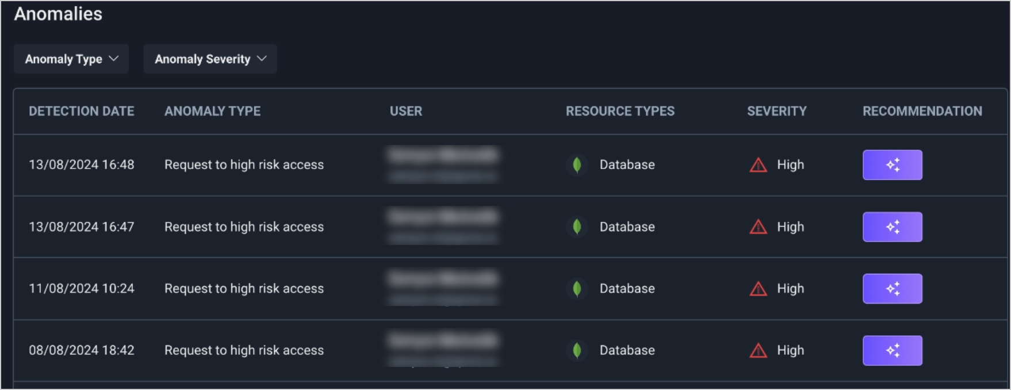Screen dimensions: 1011x390
Task: Sort by Detection Date column header
Action: (x=82, y=111)
